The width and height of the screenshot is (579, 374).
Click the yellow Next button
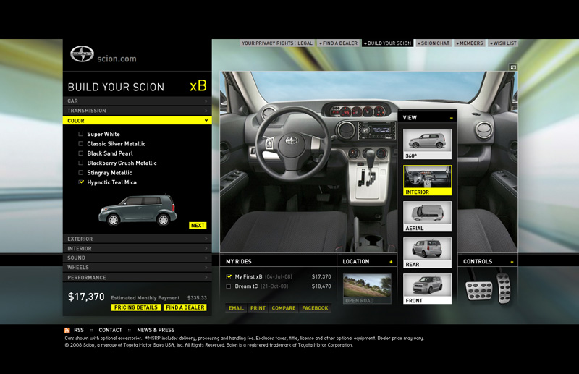coord(198,225)
